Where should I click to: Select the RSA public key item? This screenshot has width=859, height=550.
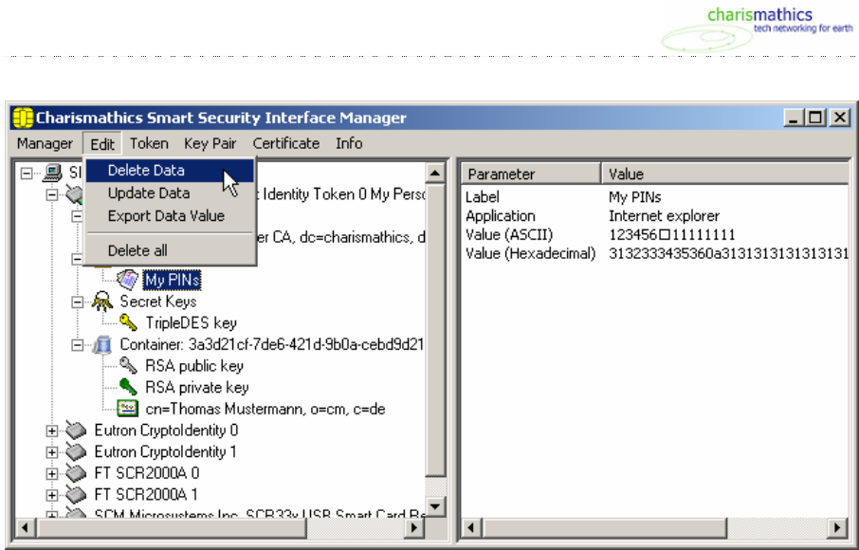tap(194, 366)
